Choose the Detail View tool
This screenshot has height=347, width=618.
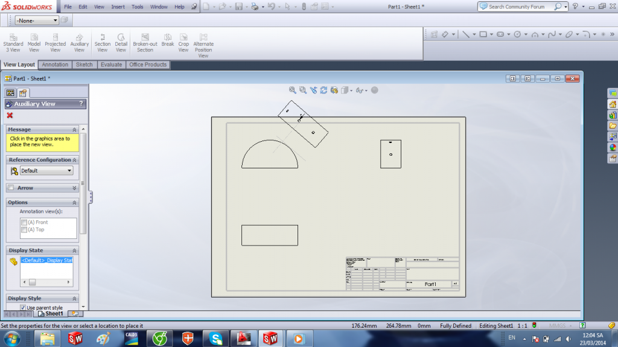click(121, 43)
